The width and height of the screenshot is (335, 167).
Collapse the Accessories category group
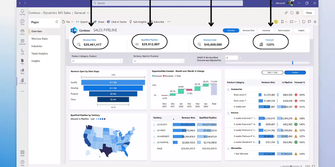tap(228, 89)
